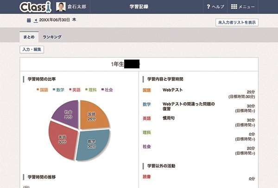278x188 pixels.
Task: Click the 倉石太郎 user name
Action: point(77,7)
